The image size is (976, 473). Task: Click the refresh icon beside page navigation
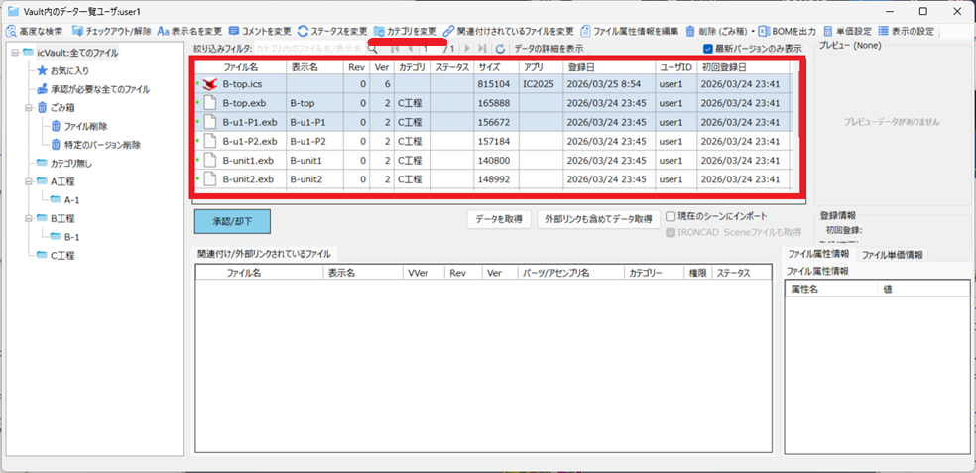(500, 48)
